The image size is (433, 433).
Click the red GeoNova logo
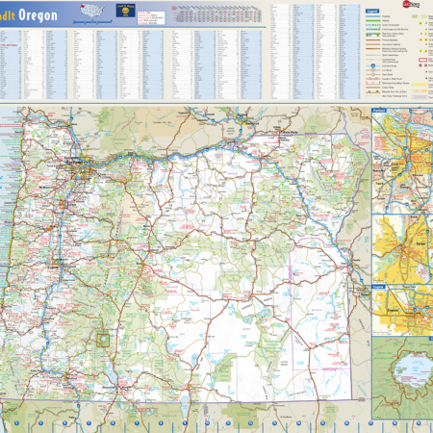pos(411,4)
